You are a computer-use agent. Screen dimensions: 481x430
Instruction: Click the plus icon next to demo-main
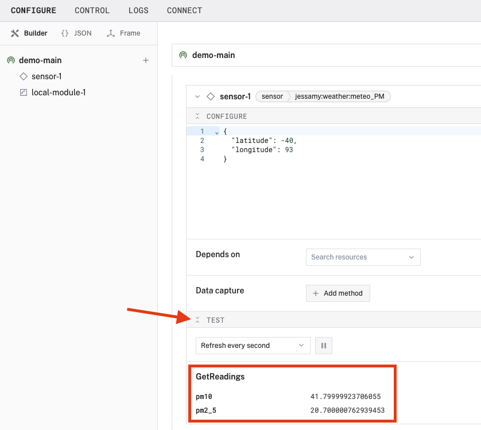(x=146, y=60)
